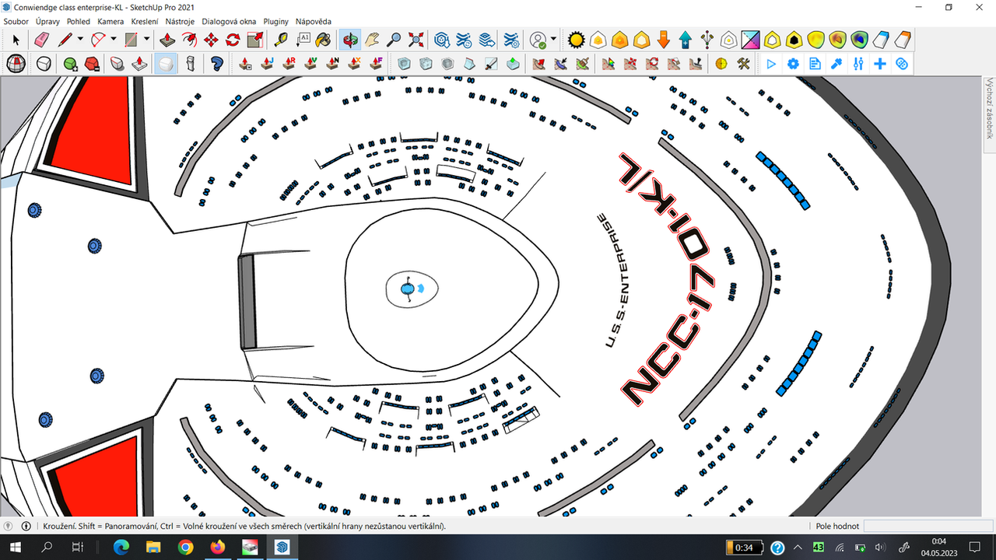The width and height of the screenshot is (996, 560).
Task: Click the blue gear settings icon
Action: click(x=794, y=64)
